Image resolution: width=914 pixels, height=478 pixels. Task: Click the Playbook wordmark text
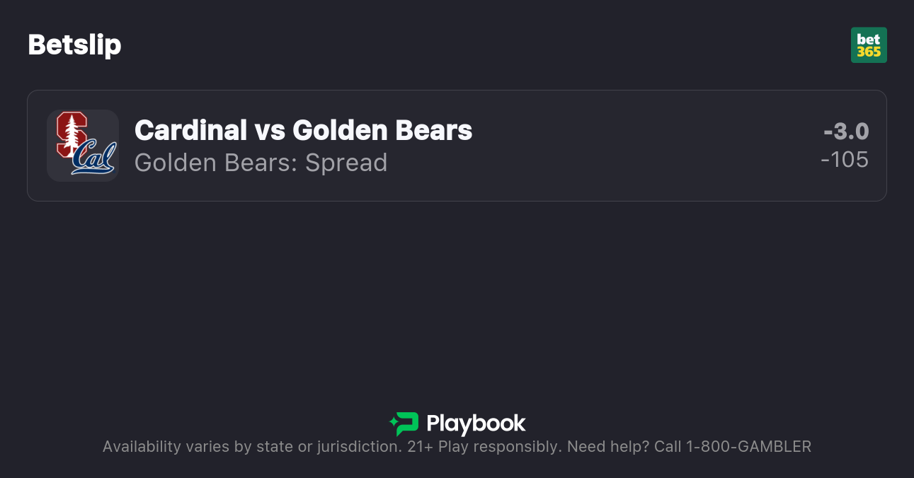(x=476, y=424)
